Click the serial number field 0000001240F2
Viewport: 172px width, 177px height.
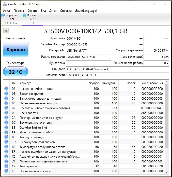pos(88,44)
